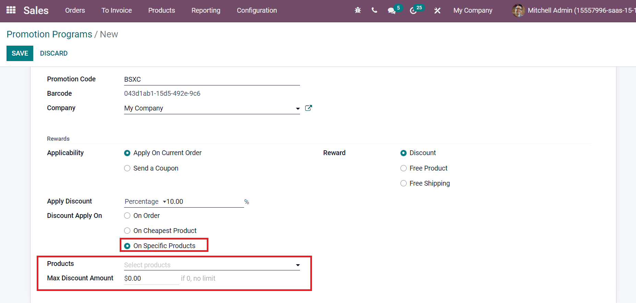
Task: Click the Applicability label
Action: click(65, 153)
